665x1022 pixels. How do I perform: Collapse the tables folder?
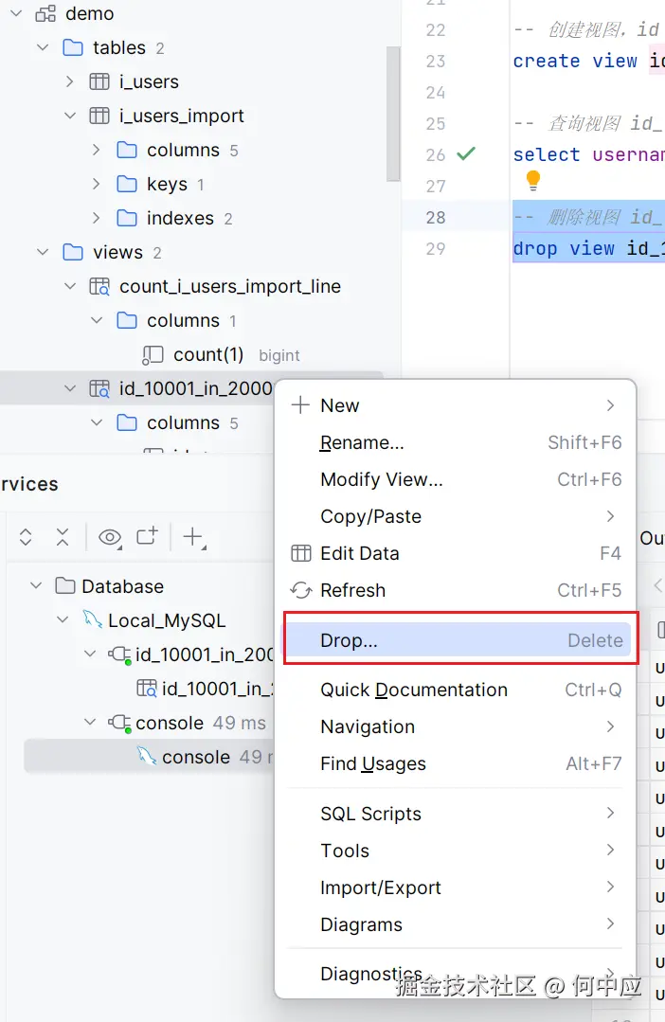coord(43,47)
